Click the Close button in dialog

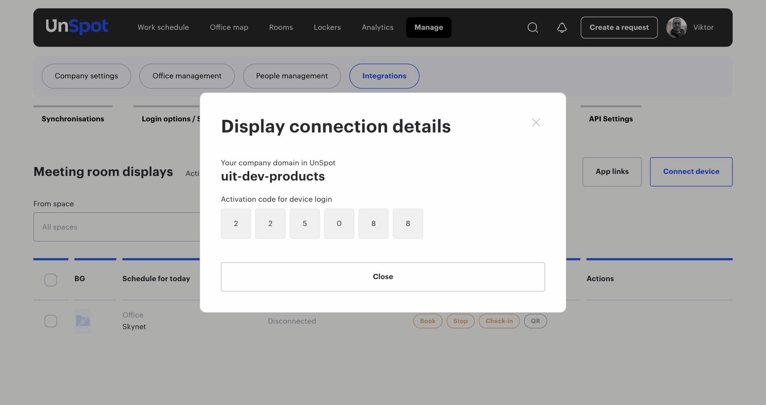(383, 277)
